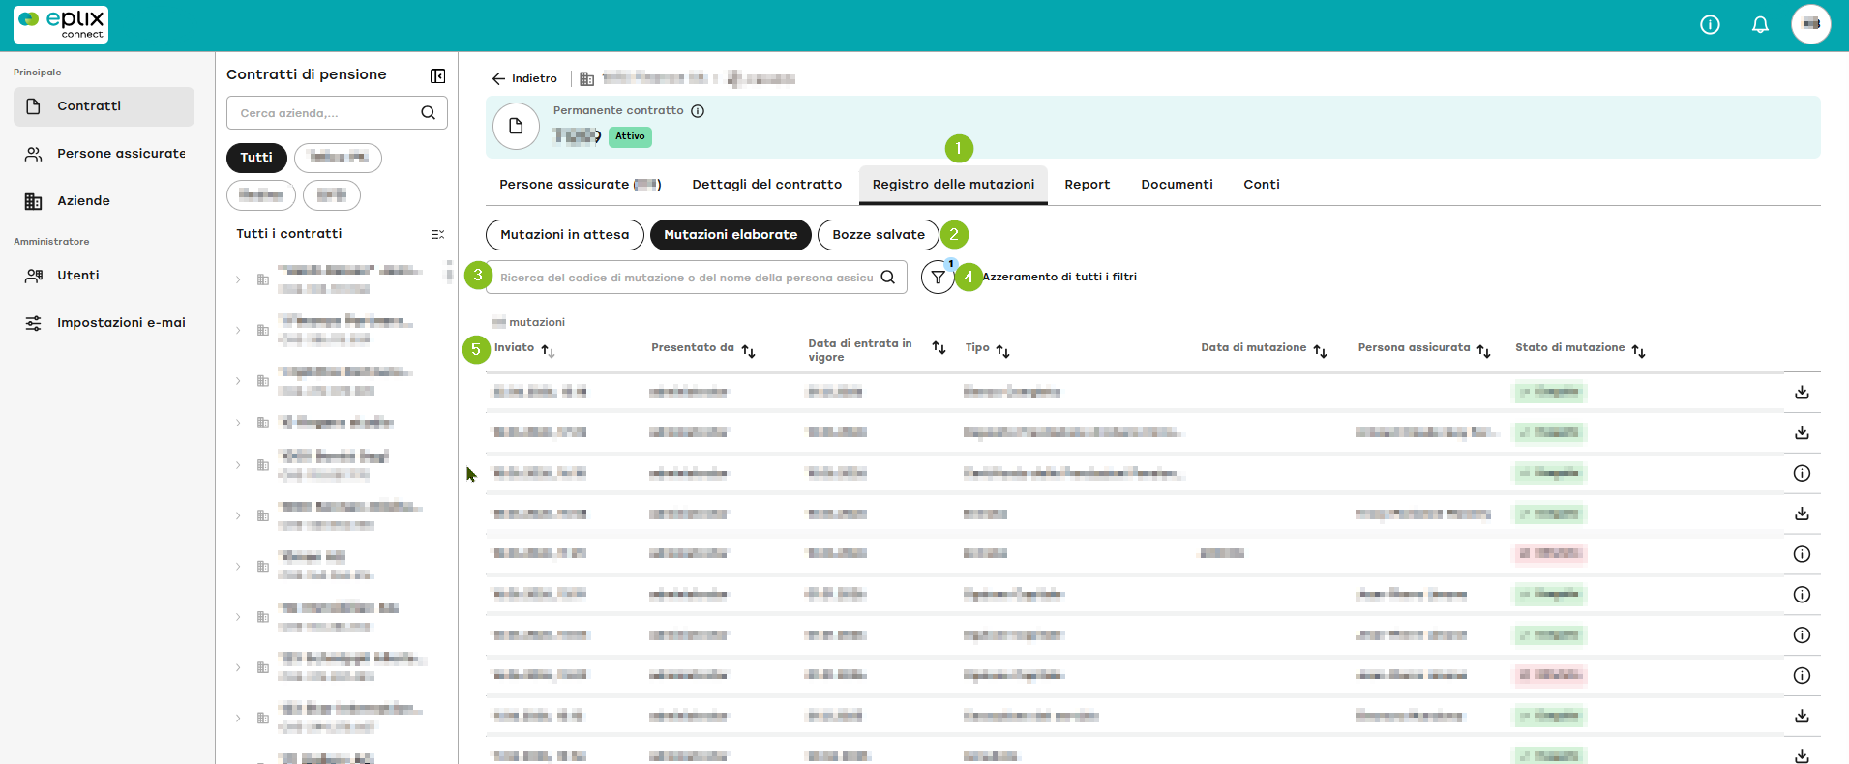This screenshot has height=764, width=1849.
Task: Click the Attivo status badge
Action: 630,137
